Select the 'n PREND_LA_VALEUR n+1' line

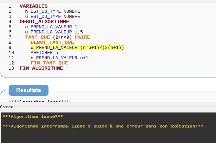coord(59,58)
